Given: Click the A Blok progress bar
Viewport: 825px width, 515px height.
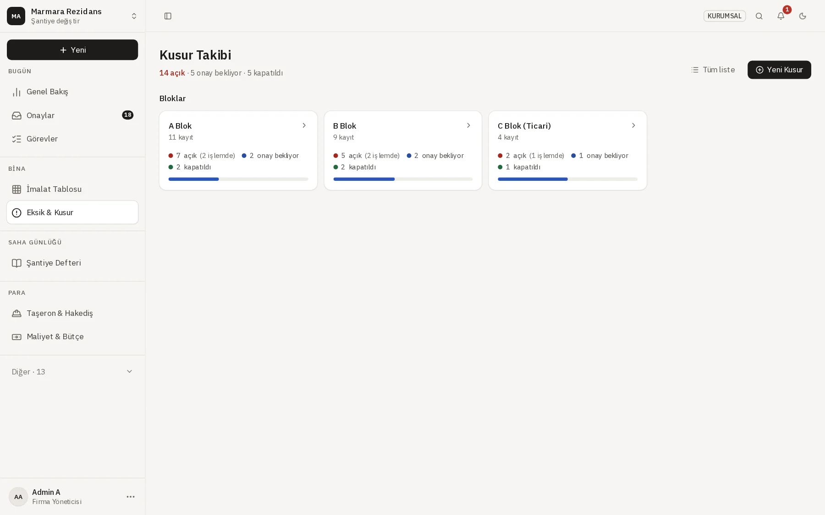Looking at the screenshot, I should [x=238, y=179].
